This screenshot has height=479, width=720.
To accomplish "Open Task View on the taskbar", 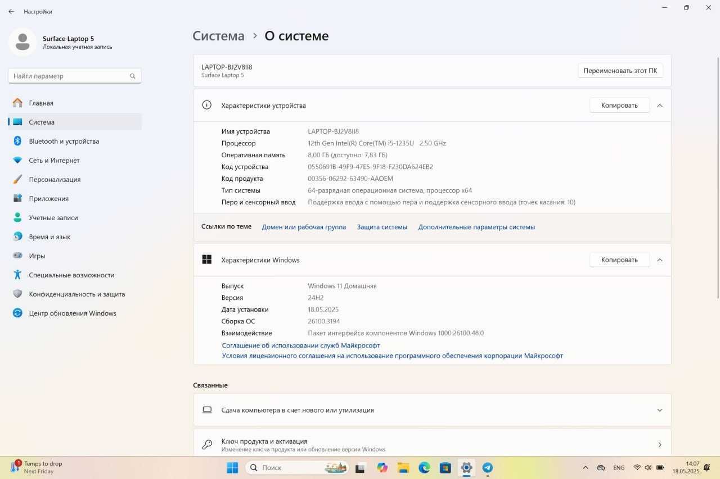I will 361,467.
